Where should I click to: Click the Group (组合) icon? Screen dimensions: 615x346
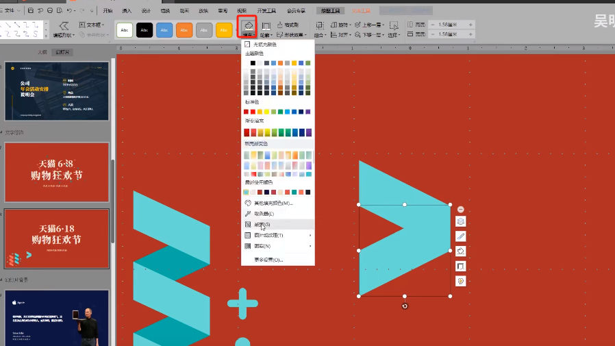point(320,26)
